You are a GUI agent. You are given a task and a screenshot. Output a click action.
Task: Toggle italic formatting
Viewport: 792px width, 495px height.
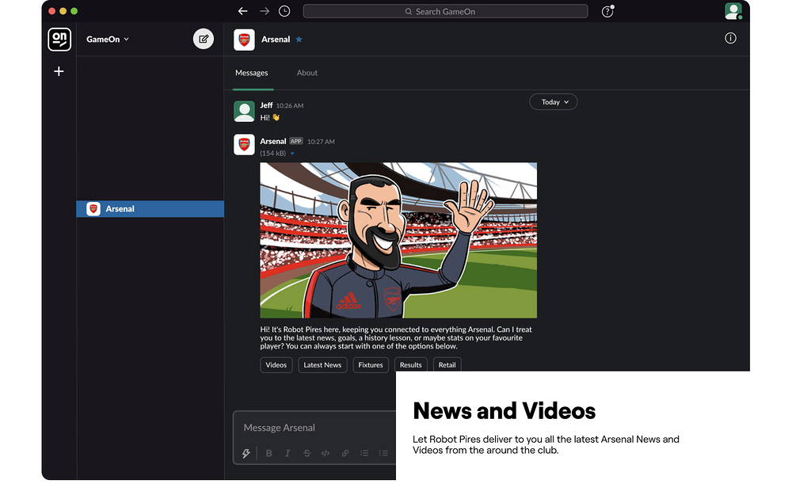click(287, 453)
